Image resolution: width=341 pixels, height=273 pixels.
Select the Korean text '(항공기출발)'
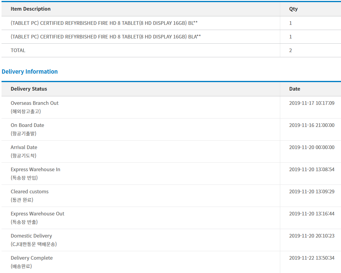pyautogui.click(x=23, y=134)
